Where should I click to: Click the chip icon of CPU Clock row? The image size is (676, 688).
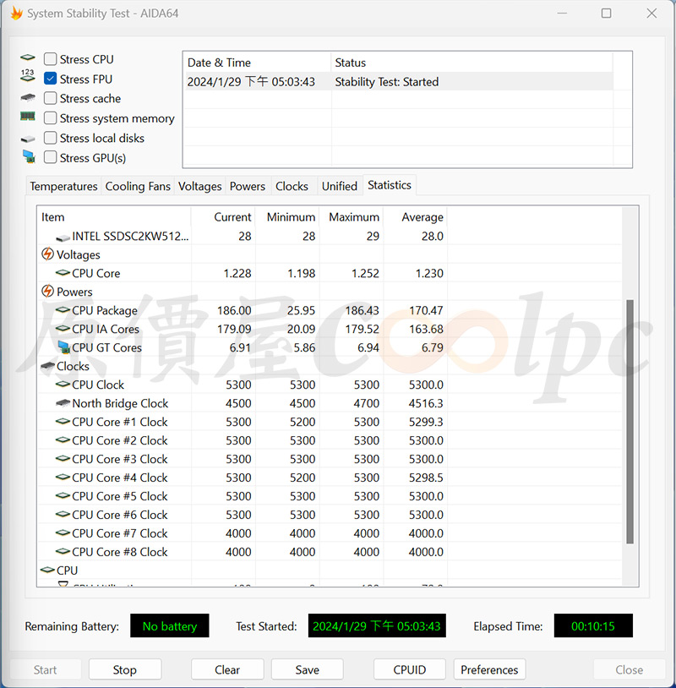pos(63,384)
